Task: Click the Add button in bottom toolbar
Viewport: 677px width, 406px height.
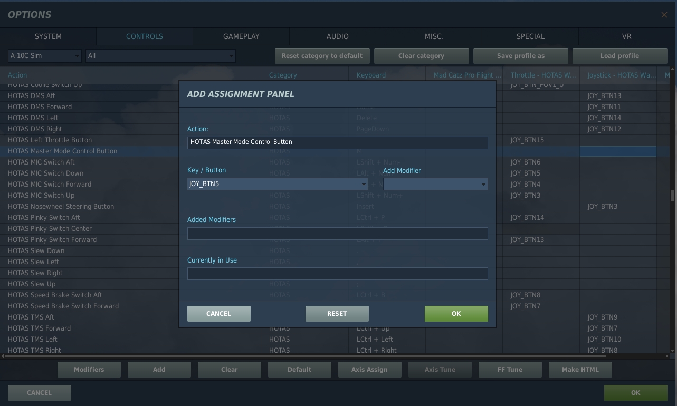Action: [x=159, y=370]
